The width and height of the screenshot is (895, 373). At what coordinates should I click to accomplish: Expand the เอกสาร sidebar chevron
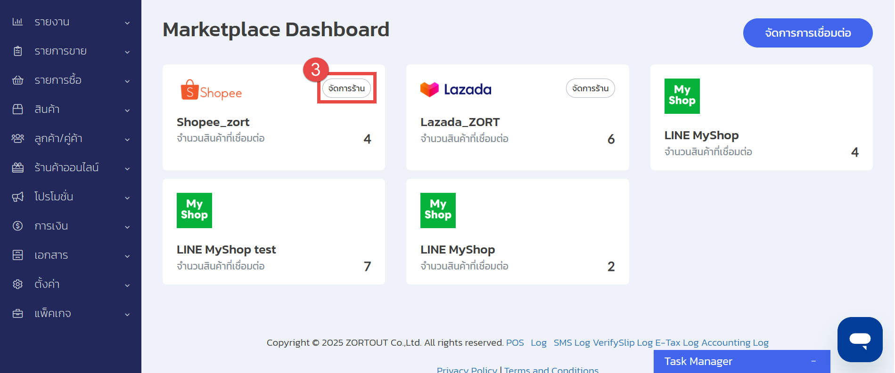127,256
